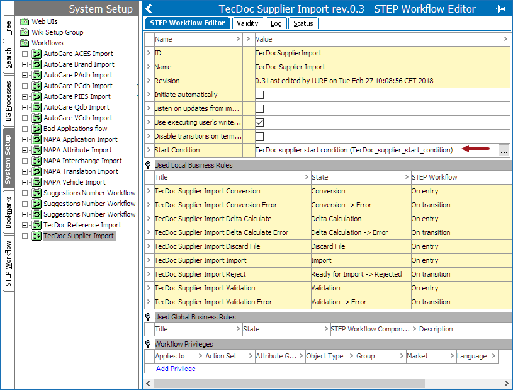Switch to the Tree side tab
This screenshot has height=390, width=513.
[8, 28]
